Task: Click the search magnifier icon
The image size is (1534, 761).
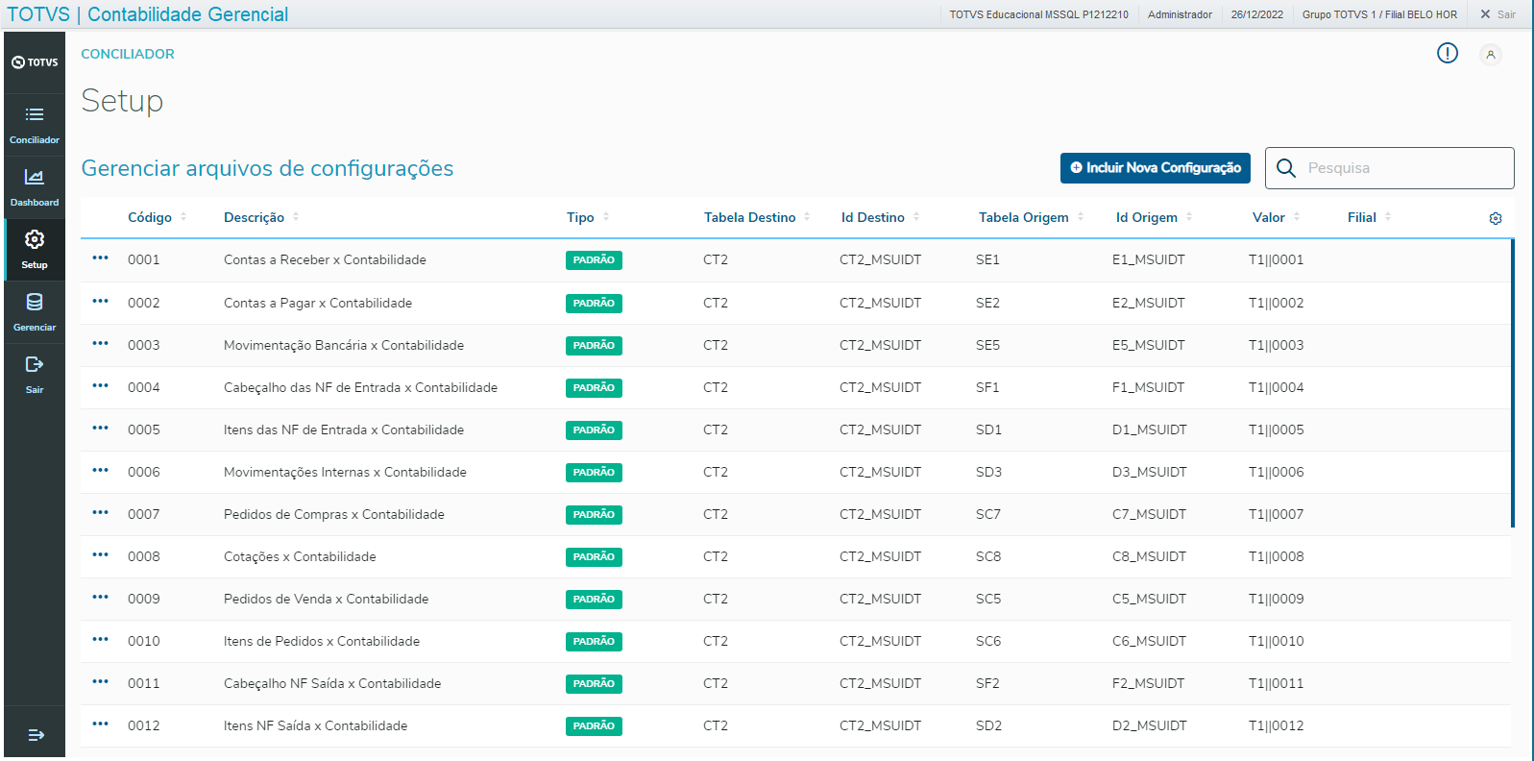Action: coord(1286,168)
